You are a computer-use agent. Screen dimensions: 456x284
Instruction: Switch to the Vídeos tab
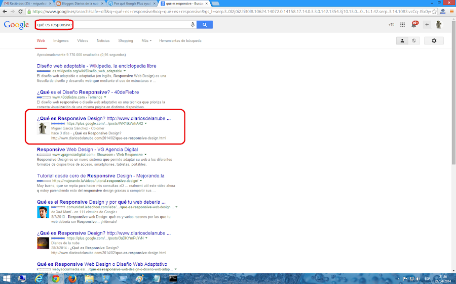tap(83, 40)
